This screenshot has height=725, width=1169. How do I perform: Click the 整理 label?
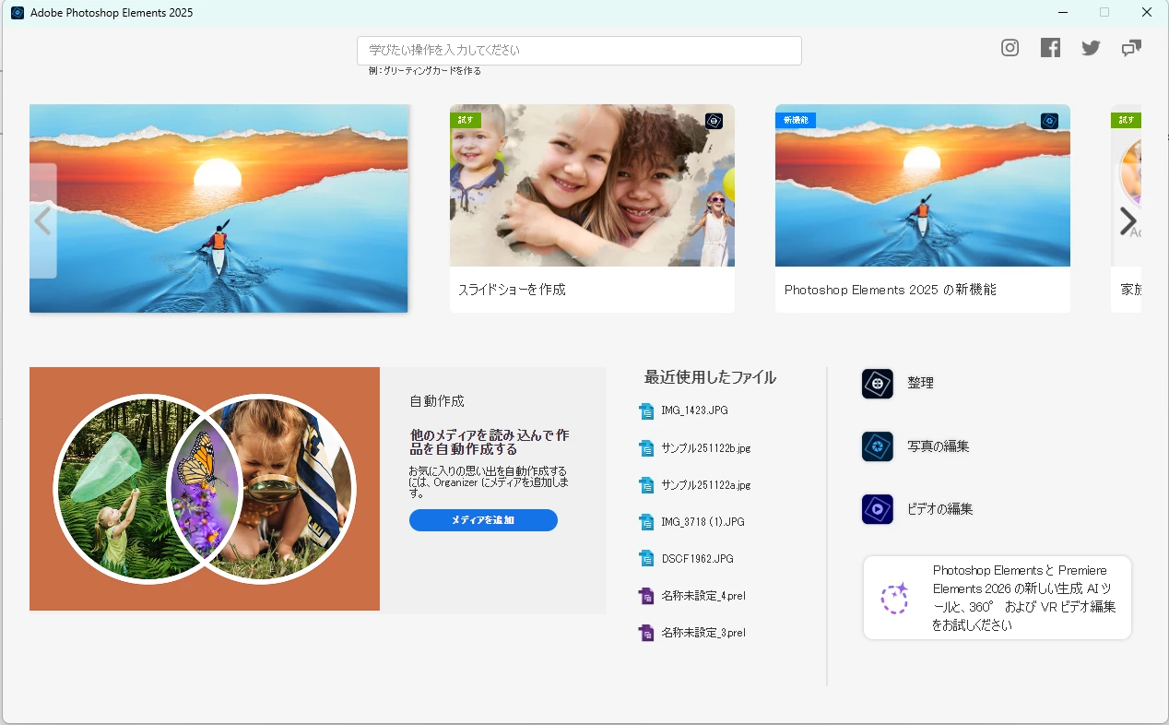[920, 383]
